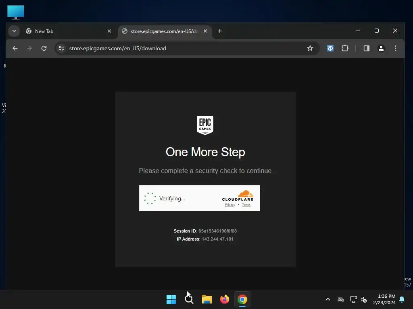Click the Cloudflare Verifying spinner
The height and width of the screenshot is (309, 413).
pyautogui.click(x=150, y=198)
